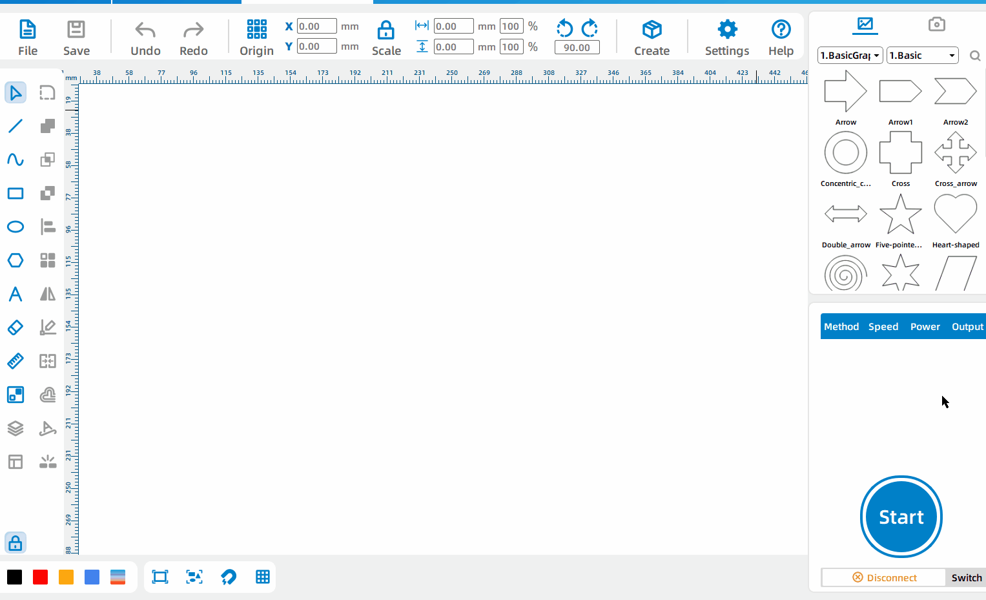The width and height of the screenshot is (986, 600).
Task: Select the Ruler measure tool
Action: point(15,361)
